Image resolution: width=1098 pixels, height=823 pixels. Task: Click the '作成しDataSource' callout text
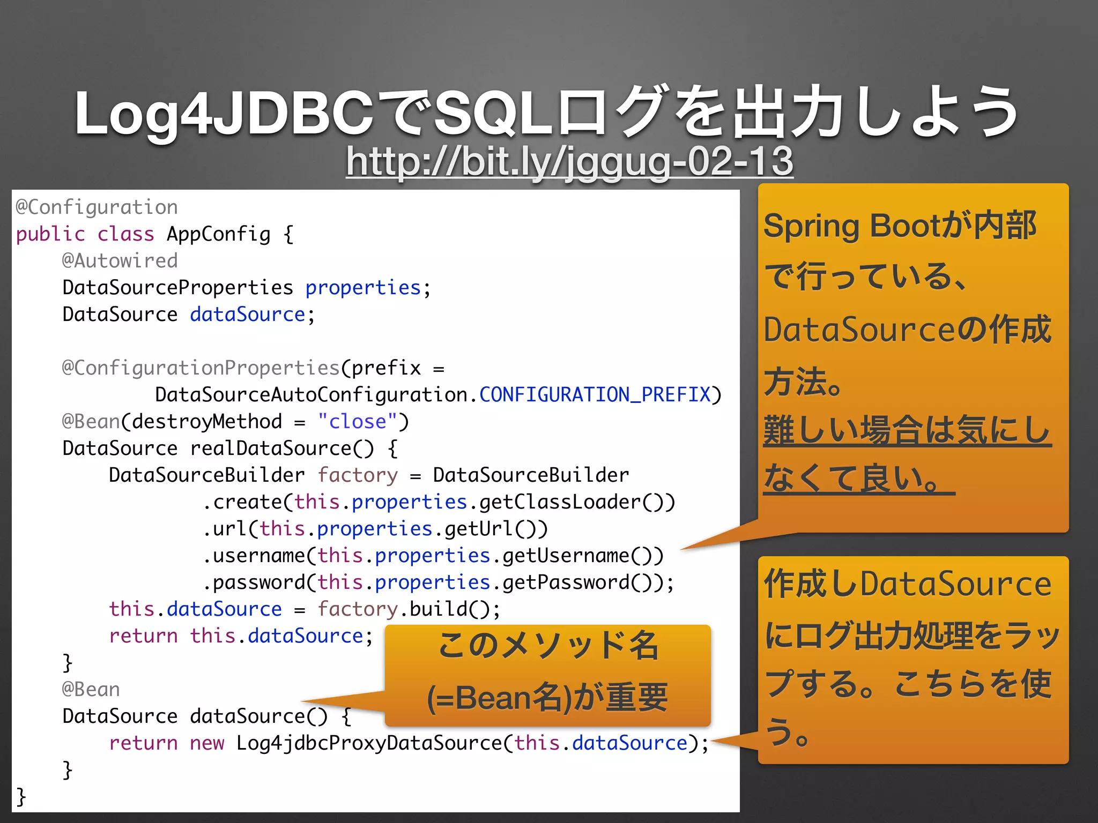(x=907, y=583)
